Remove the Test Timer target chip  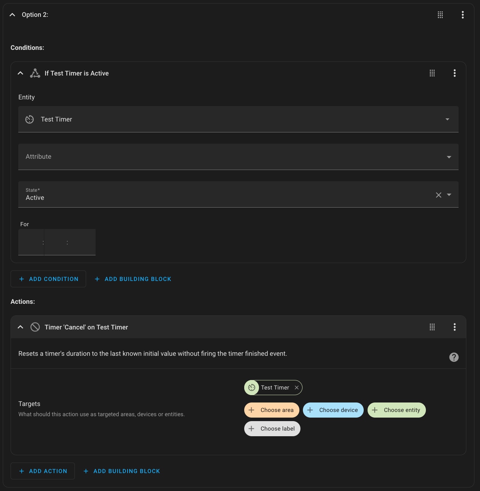point(297,387)
